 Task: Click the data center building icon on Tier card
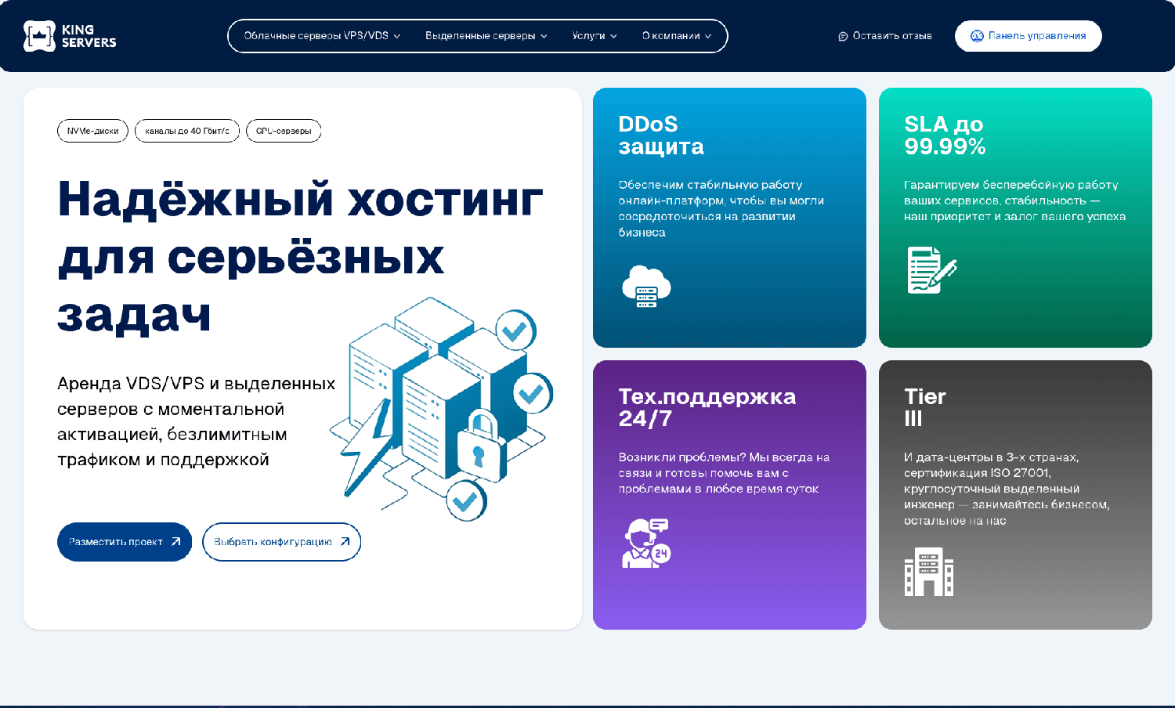coord(929,573)
